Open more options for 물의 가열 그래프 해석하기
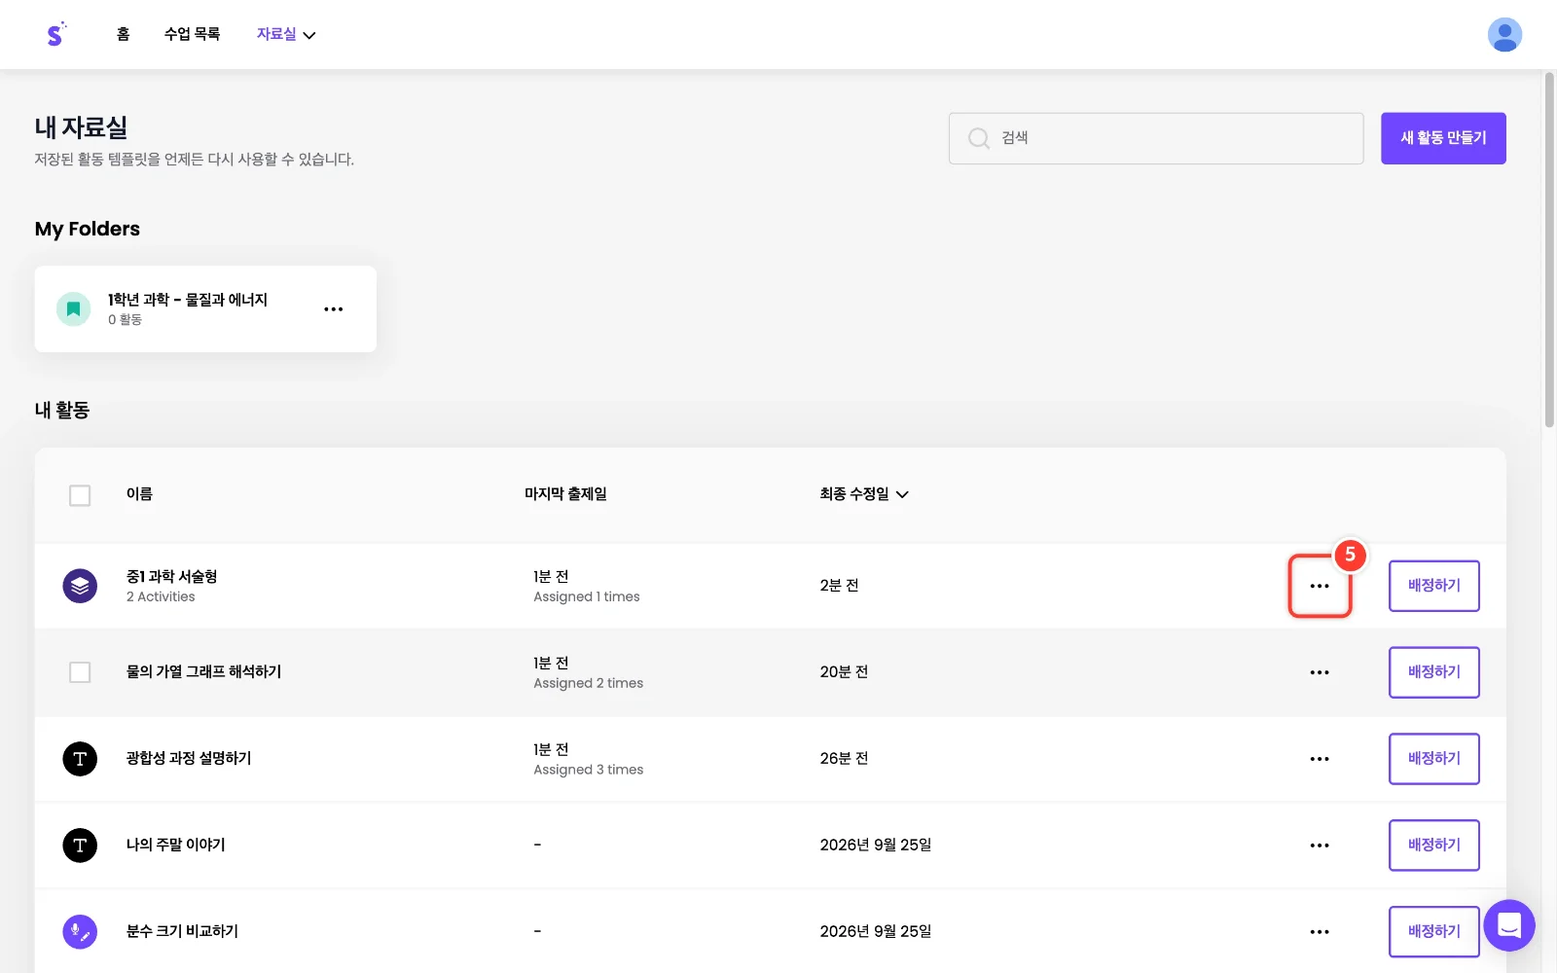 click(1320, 672)
